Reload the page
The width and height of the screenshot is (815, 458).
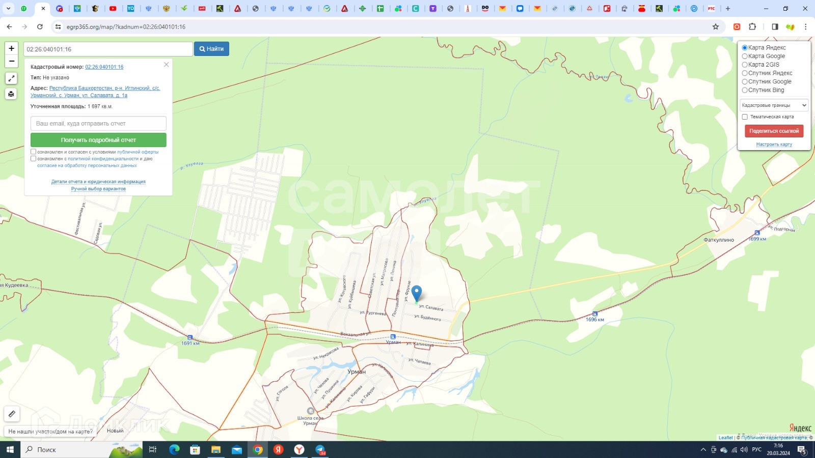[x=40, y=26]
